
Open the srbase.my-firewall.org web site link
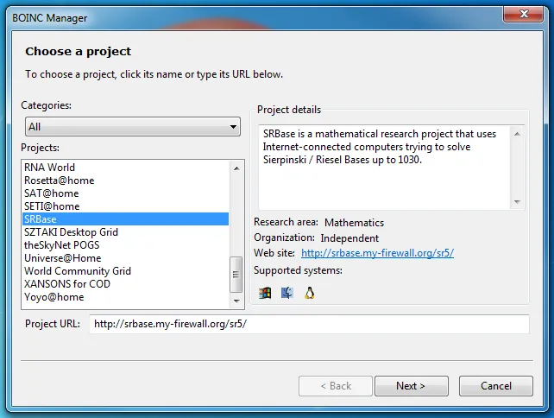click(x=377, y=253)
